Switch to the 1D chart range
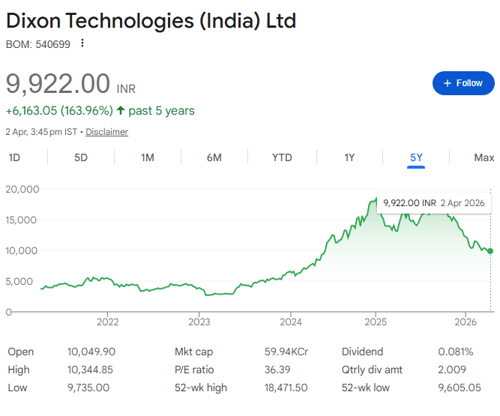 click(14, 157)
